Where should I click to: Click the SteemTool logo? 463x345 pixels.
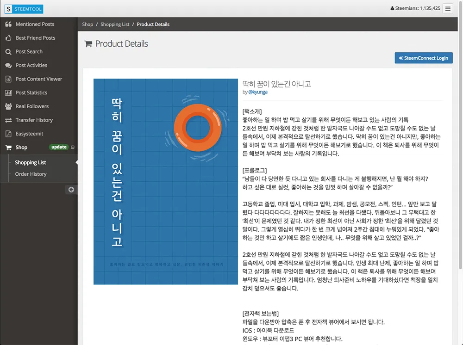[24, 9]
